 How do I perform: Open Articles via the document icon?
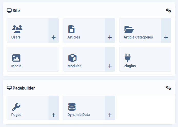coord(71,29)
